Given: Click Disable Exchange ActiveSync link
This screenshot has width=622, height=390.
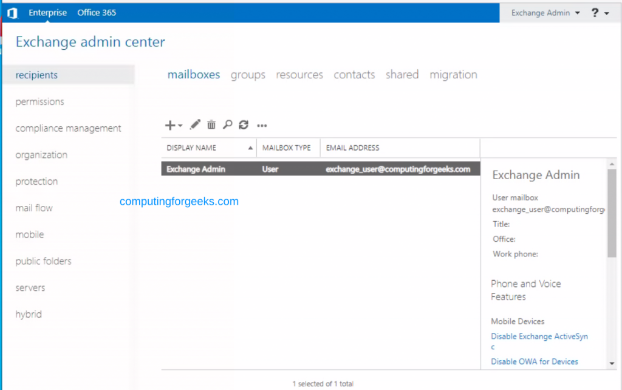Looking at the screenshot, I should tap(539, 336).
